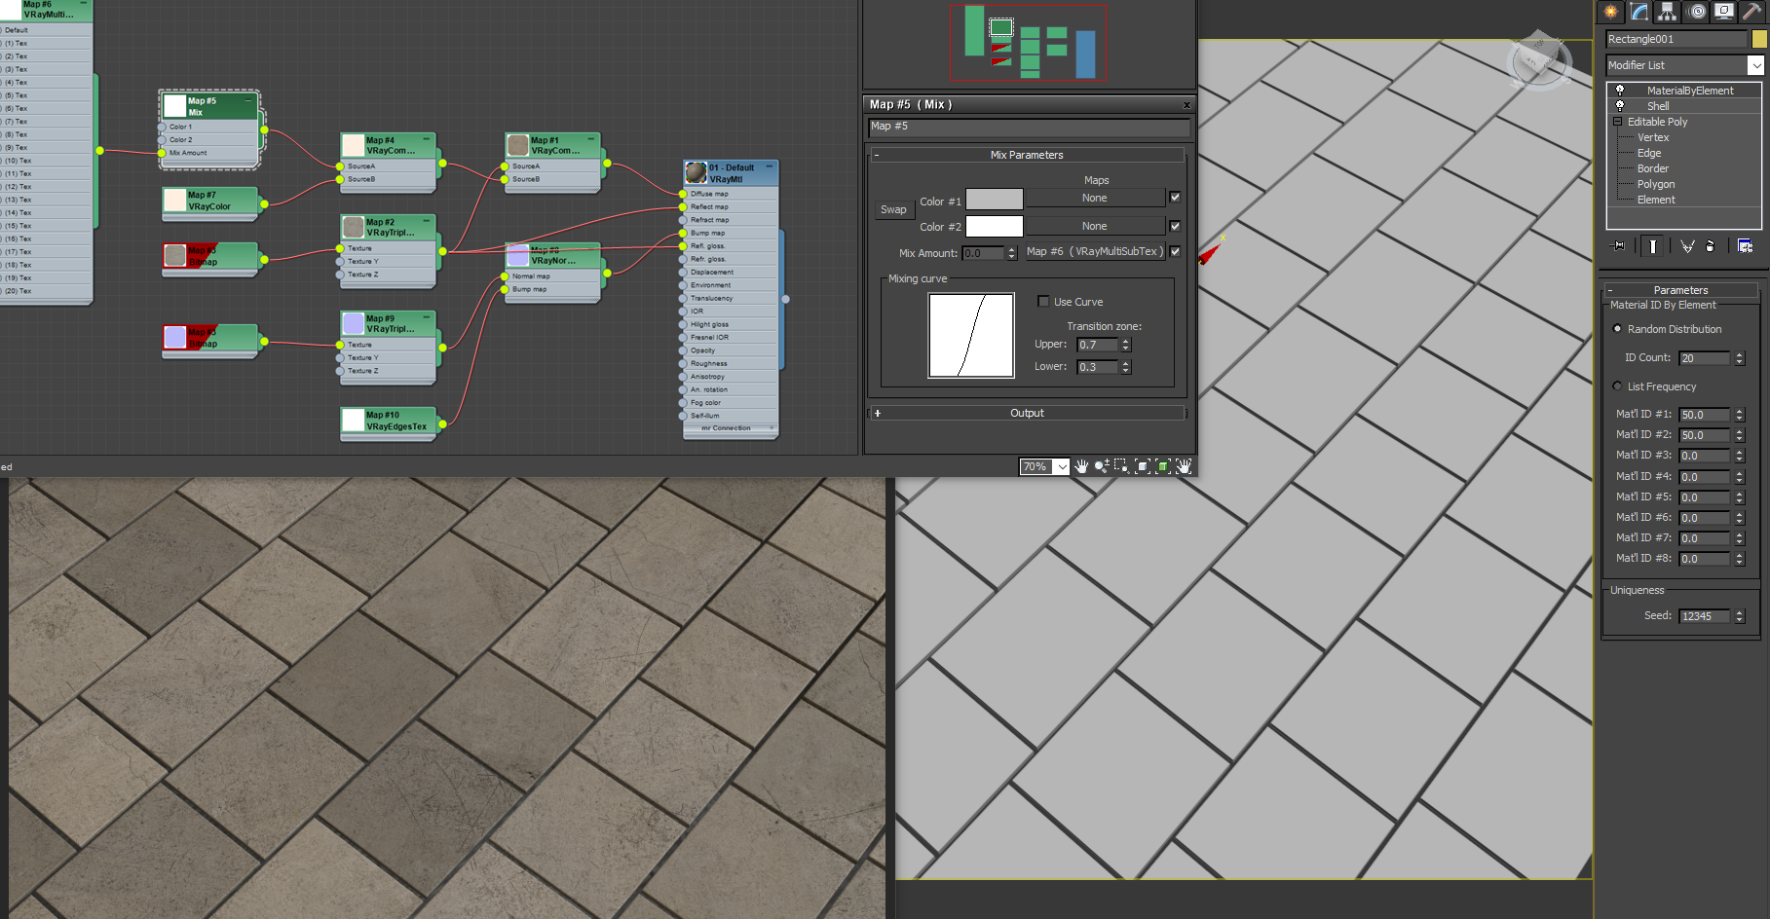Click Remove Modifier trash icon
This screenshot has width=1770, height=919.
click(x=1710, y=246)
